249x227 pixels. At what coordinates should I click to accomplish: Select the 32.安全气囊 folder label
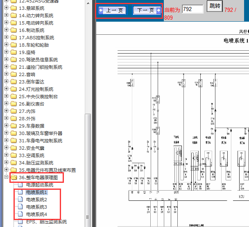(x=32, y=148)
